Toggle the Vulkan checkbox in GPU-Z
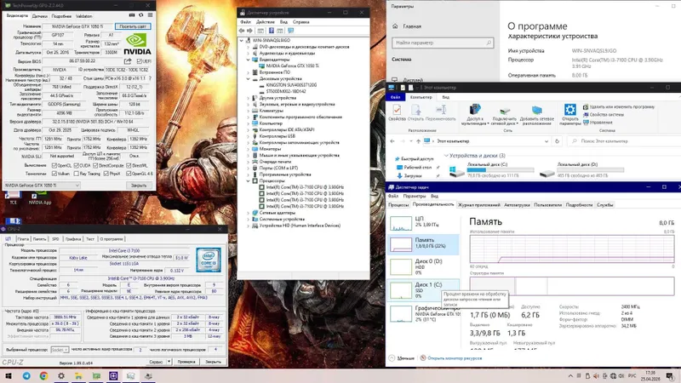 point(54,174)
